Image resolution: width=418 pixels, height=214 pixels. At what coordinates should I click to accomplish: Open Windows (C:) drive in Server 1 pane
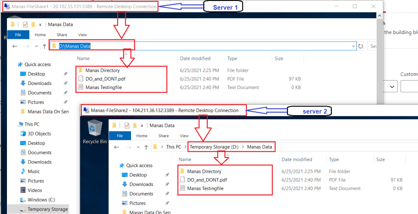[41, 200]
